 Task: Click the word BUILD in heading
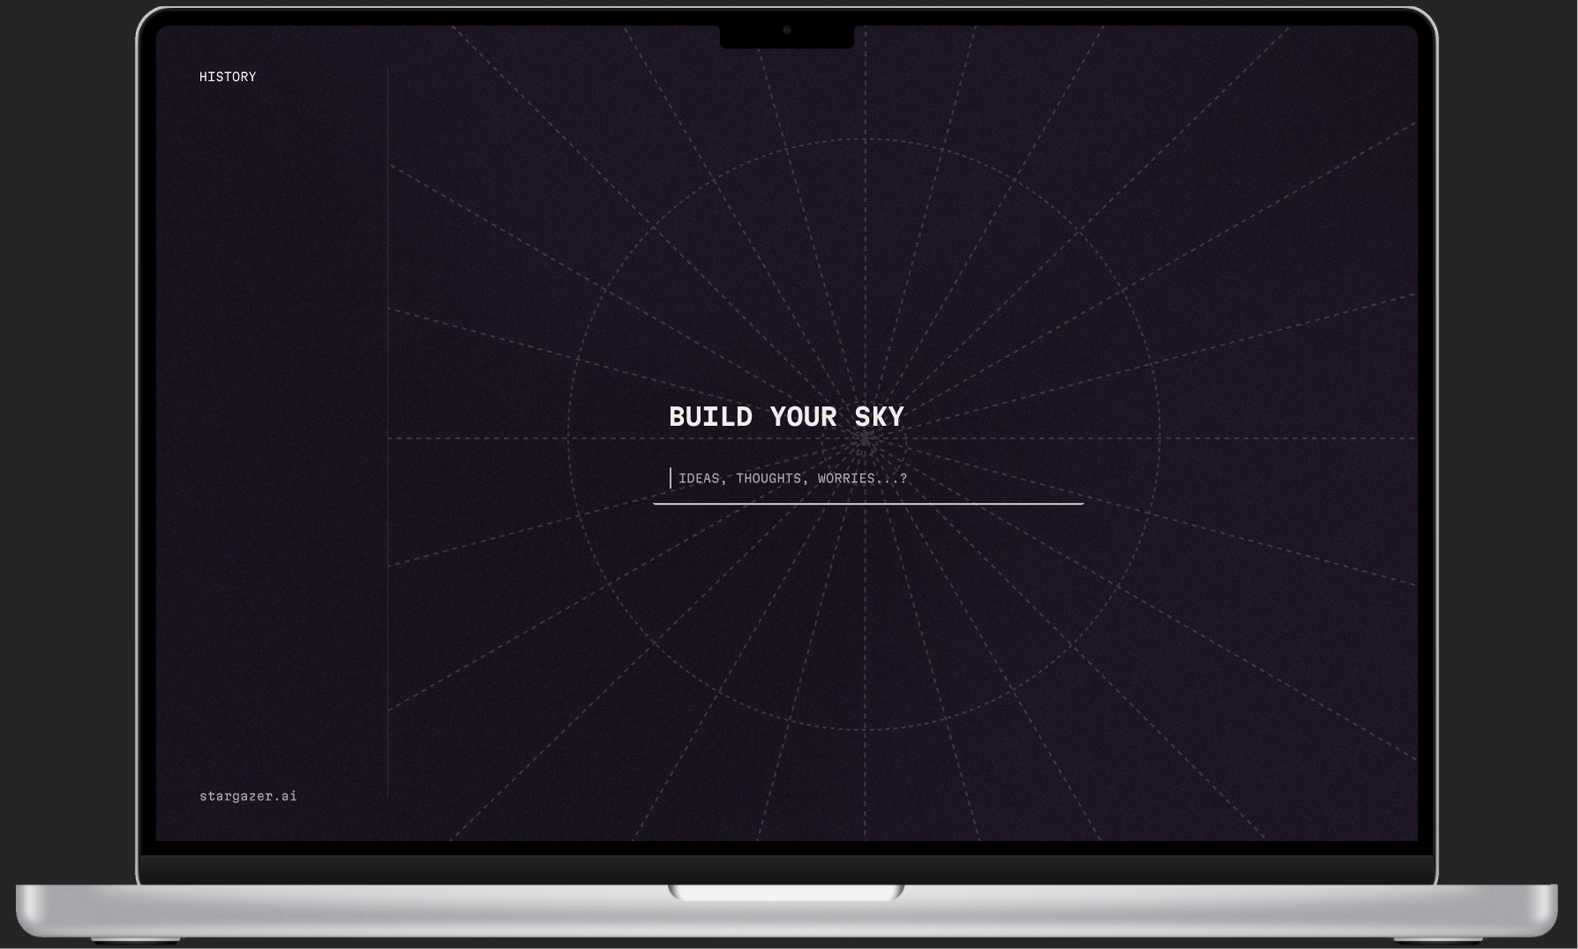(710, 417)
